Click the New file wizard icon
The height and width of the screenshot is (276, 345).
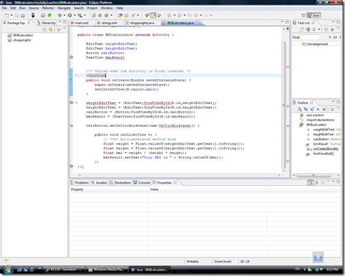7,15
